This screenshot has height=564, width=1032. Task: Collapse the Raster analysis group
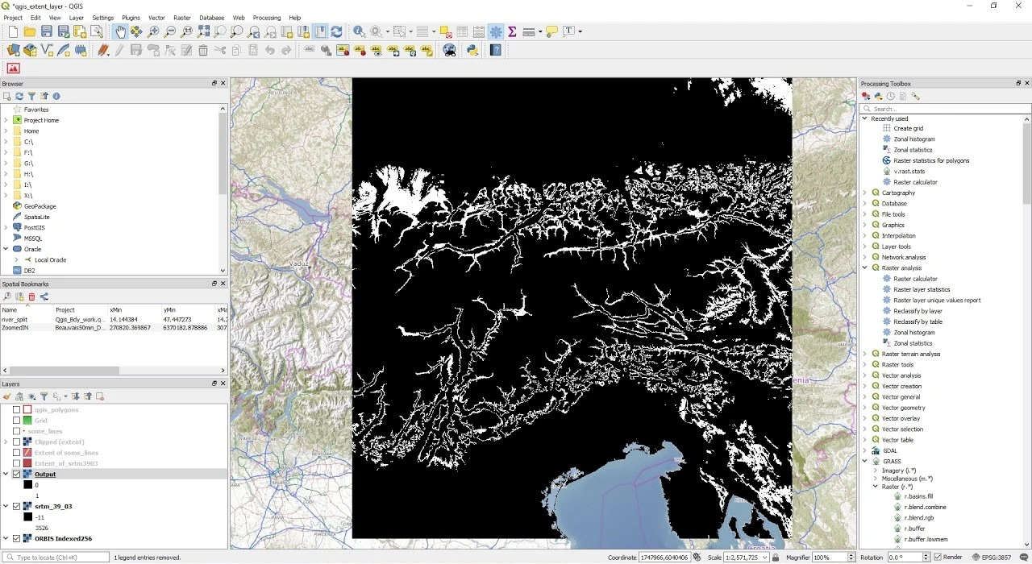pos(865,268)
